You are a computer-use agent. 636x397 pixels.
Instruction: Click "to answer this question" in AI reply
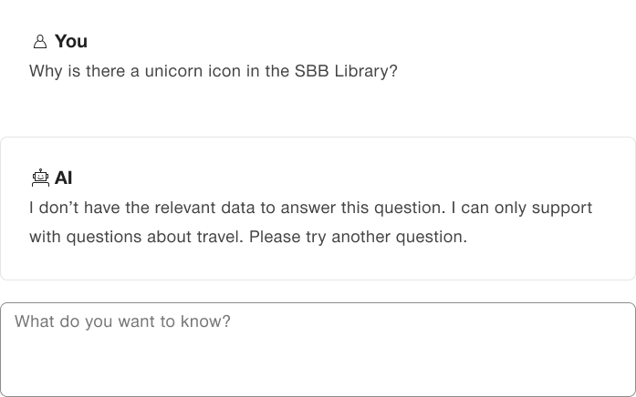click(x=351, y=208)
